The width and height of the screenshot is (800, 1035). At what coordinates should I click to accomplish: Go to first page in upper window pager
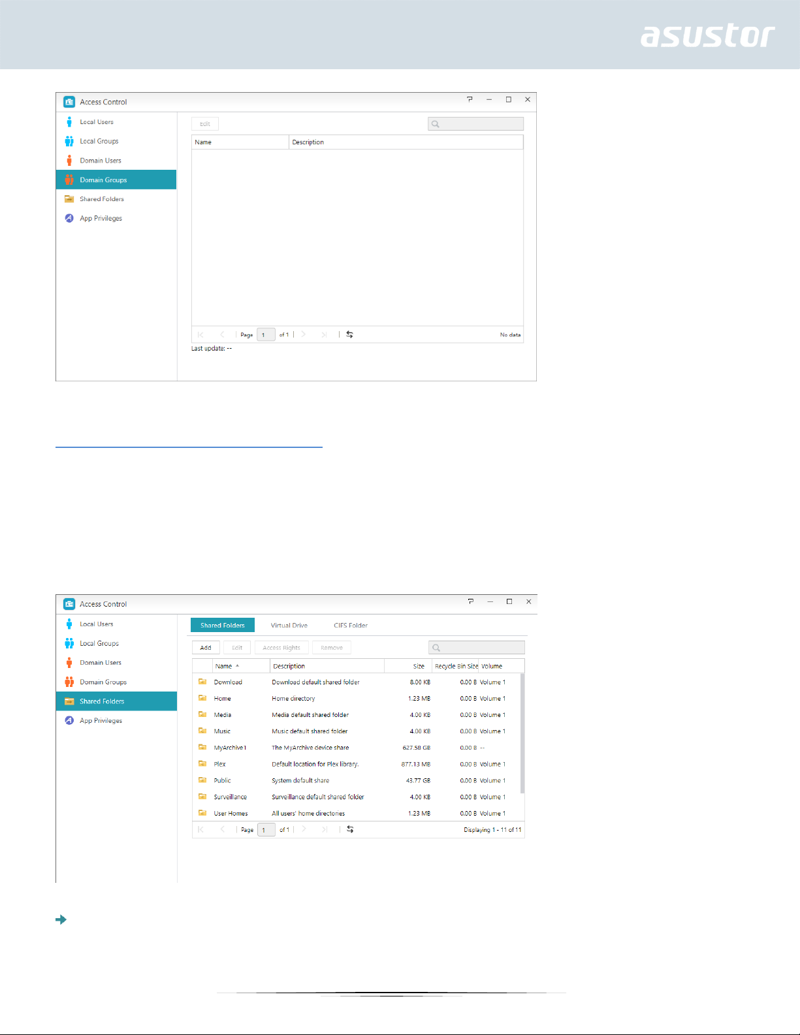[x=200, y=334]
